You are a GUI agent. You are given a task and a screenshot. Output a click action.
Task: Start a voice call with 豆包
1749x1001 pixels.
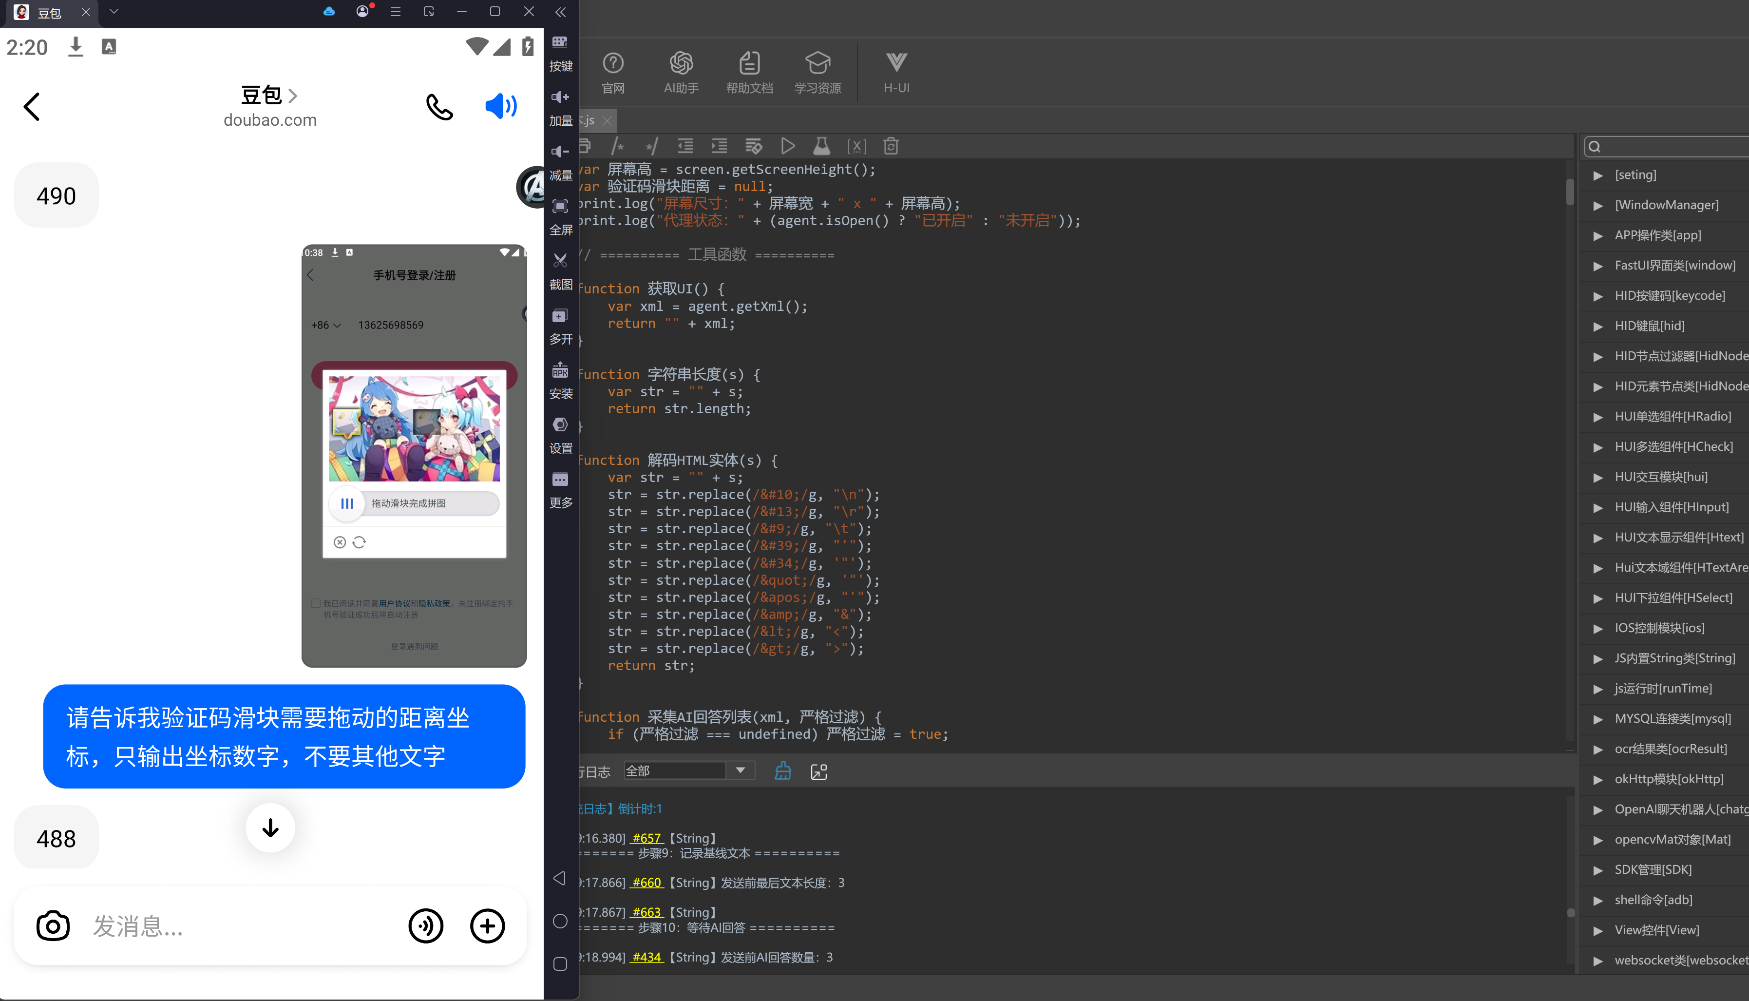[x=439, y=107]
